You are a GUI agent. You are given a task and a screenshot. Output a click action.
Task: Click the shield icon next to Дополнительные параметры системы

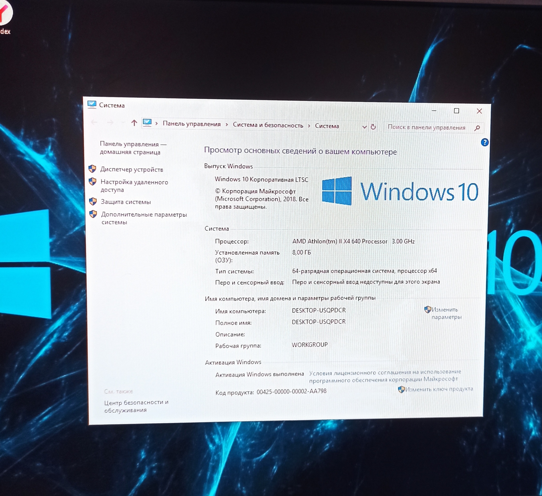93,214
